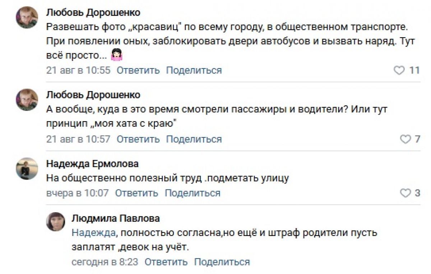This screenshot has height=274, width=431.
Task: Reply to Надежда Ермолова's comment
Action: 136,193
